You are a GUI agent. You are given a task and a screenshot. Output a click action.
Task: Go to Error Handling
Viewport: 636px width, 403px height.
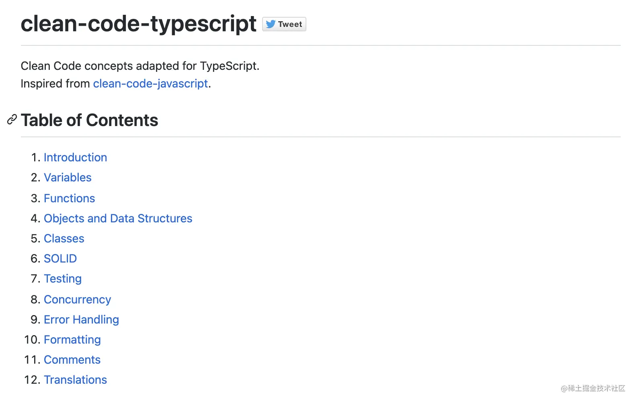81,320
